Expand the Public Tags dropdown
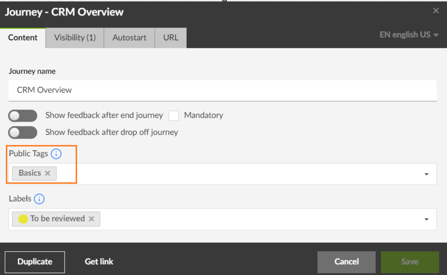Viewport: 447px width, 275px height. click(x=427, y=174)
